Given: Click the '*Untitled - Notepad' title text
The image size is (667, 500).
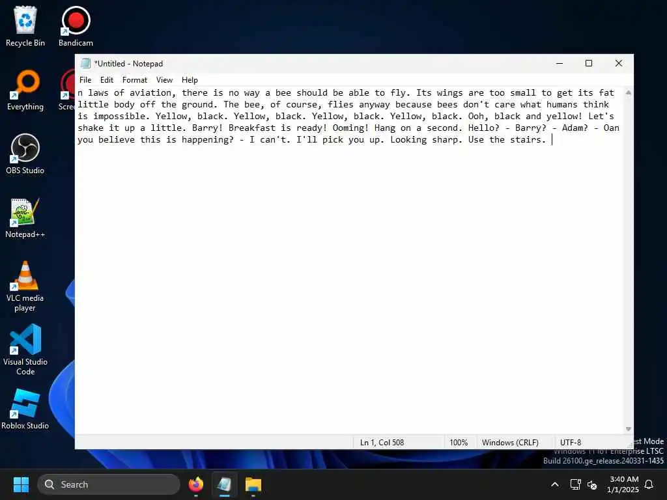Looking at the screenshot, I should [128, 63].
